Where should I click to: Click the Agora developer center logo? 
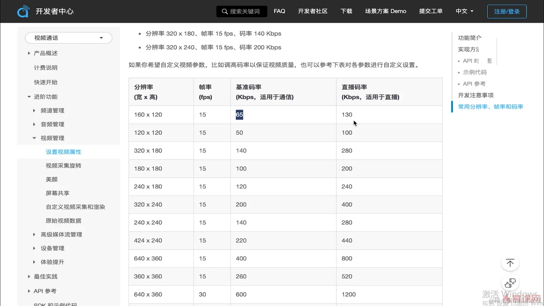23,11
